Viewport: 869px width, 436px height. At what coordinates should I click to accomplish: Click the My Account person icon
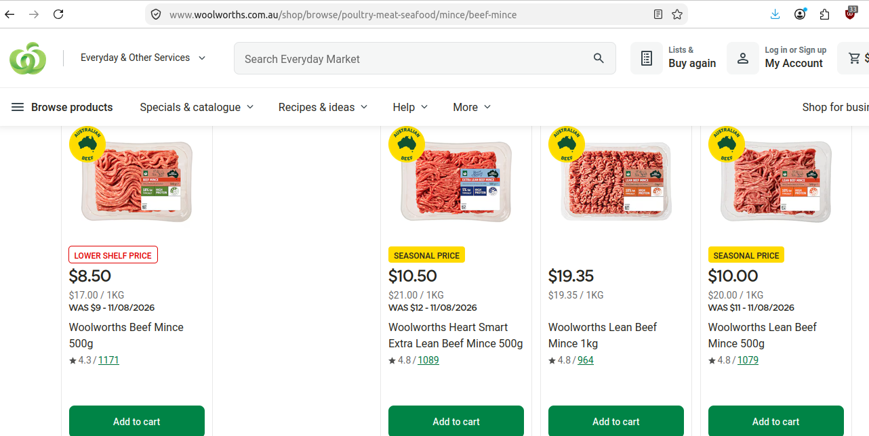(x=743, y=58)
